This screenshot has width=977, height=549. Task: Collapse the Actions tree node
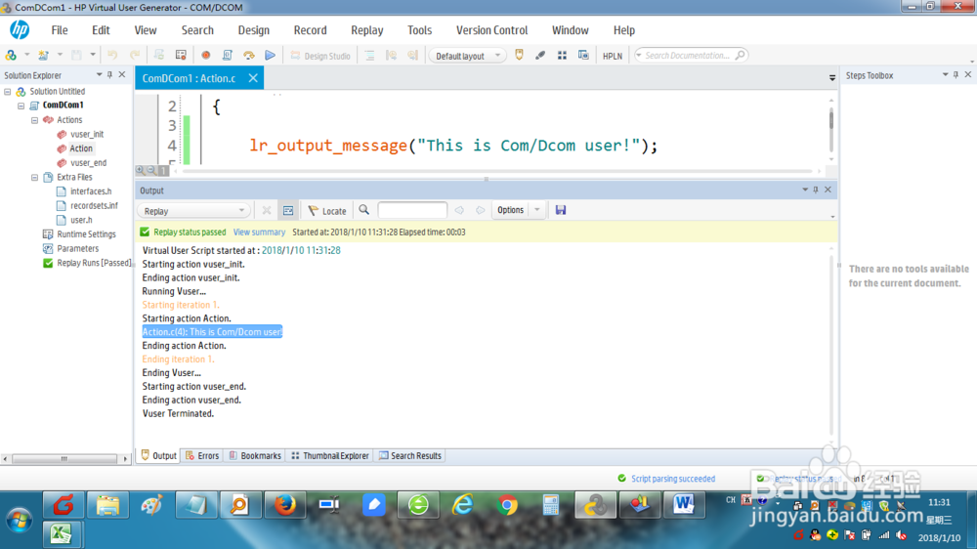pyautogui.click(x=35, y=120)
